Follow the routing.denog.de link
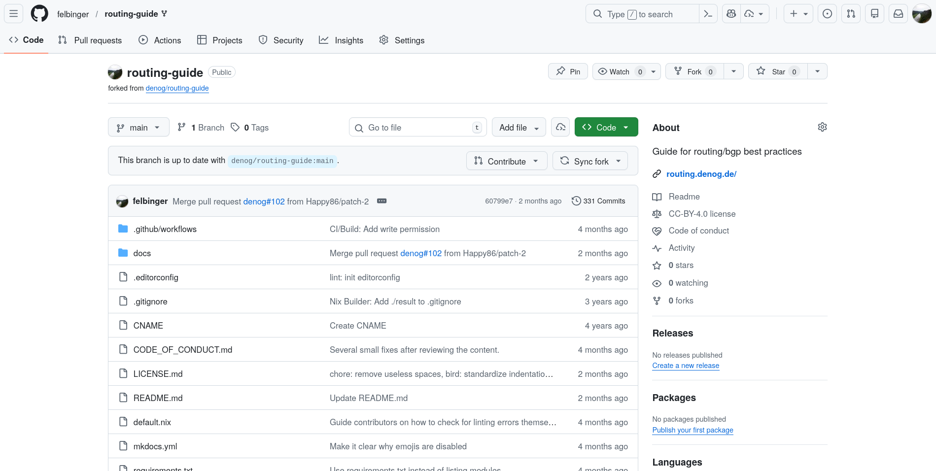 point(701,174)
